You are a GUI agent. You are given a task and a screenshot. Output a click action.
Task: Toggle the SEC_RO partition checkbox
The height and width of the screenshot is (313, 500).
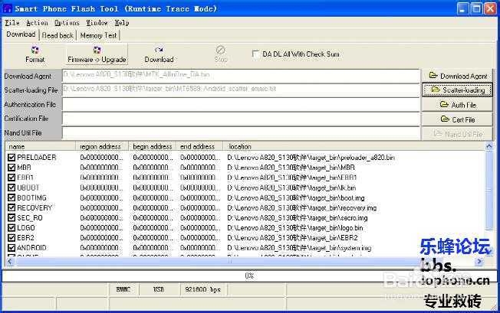[12, 218]
